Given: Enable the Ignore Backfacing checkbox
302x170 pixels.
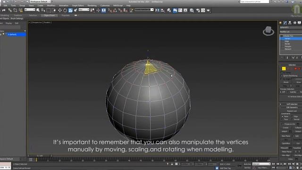Looking at the screenshot, I should (x=282, y=76).
